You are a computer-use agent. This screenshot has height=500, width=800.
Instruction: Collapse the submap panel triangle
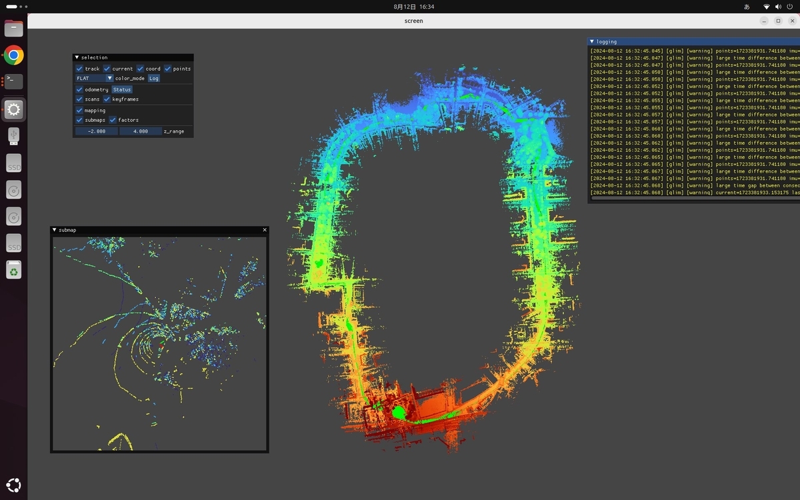click(55, 230)
